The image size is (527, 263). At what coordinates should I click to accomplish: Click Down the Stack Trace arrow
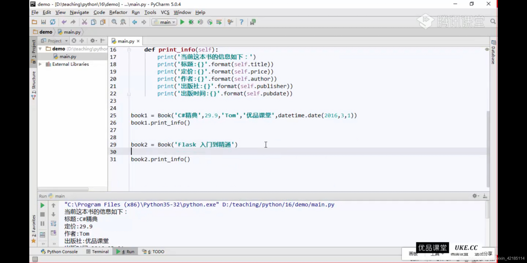click(53, 215)
